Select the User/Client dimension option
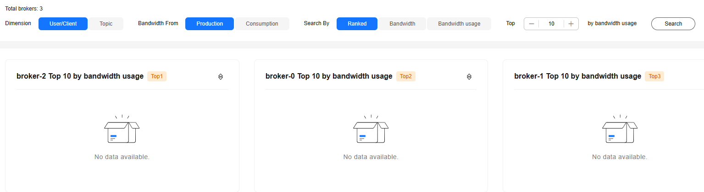 tap(63, 24)
